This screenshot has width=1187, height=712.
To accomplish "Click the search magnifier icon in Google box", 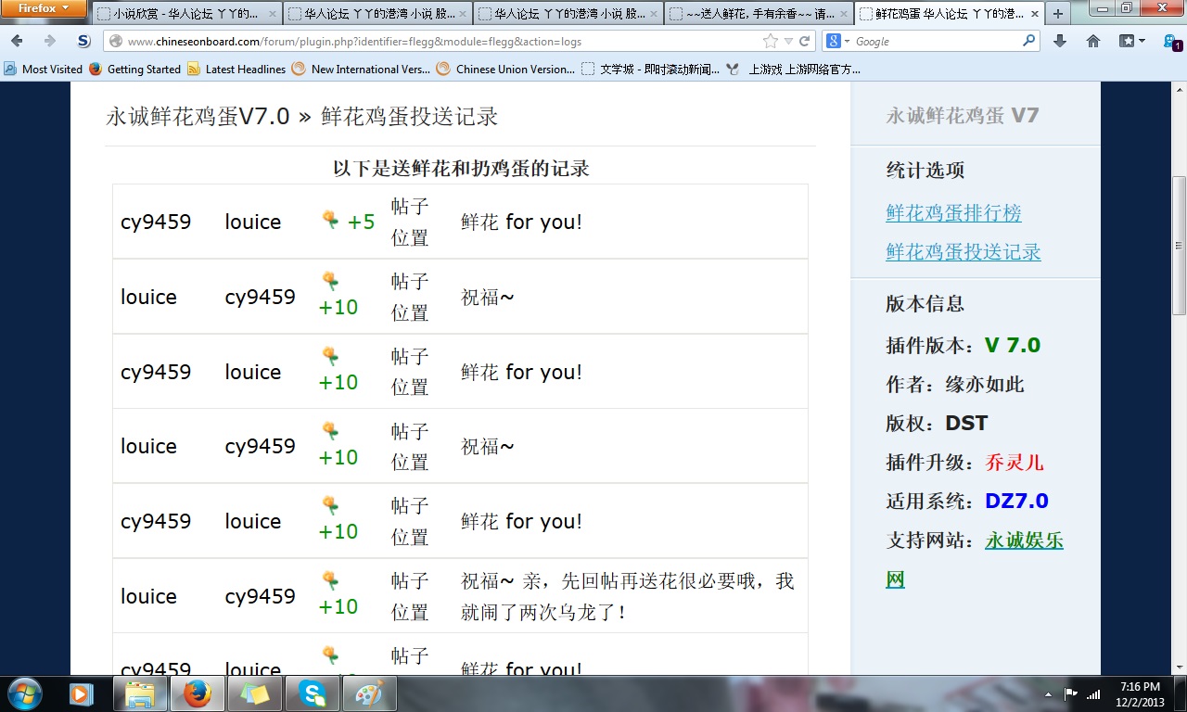I will click(x=1028, y=41).
